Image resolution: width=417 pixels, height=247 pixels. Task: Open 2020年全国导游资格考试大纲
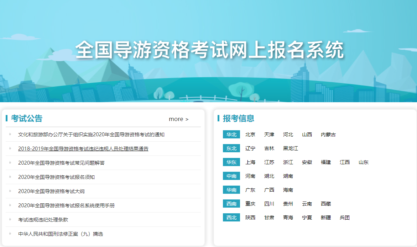click(x=51, y=191)
